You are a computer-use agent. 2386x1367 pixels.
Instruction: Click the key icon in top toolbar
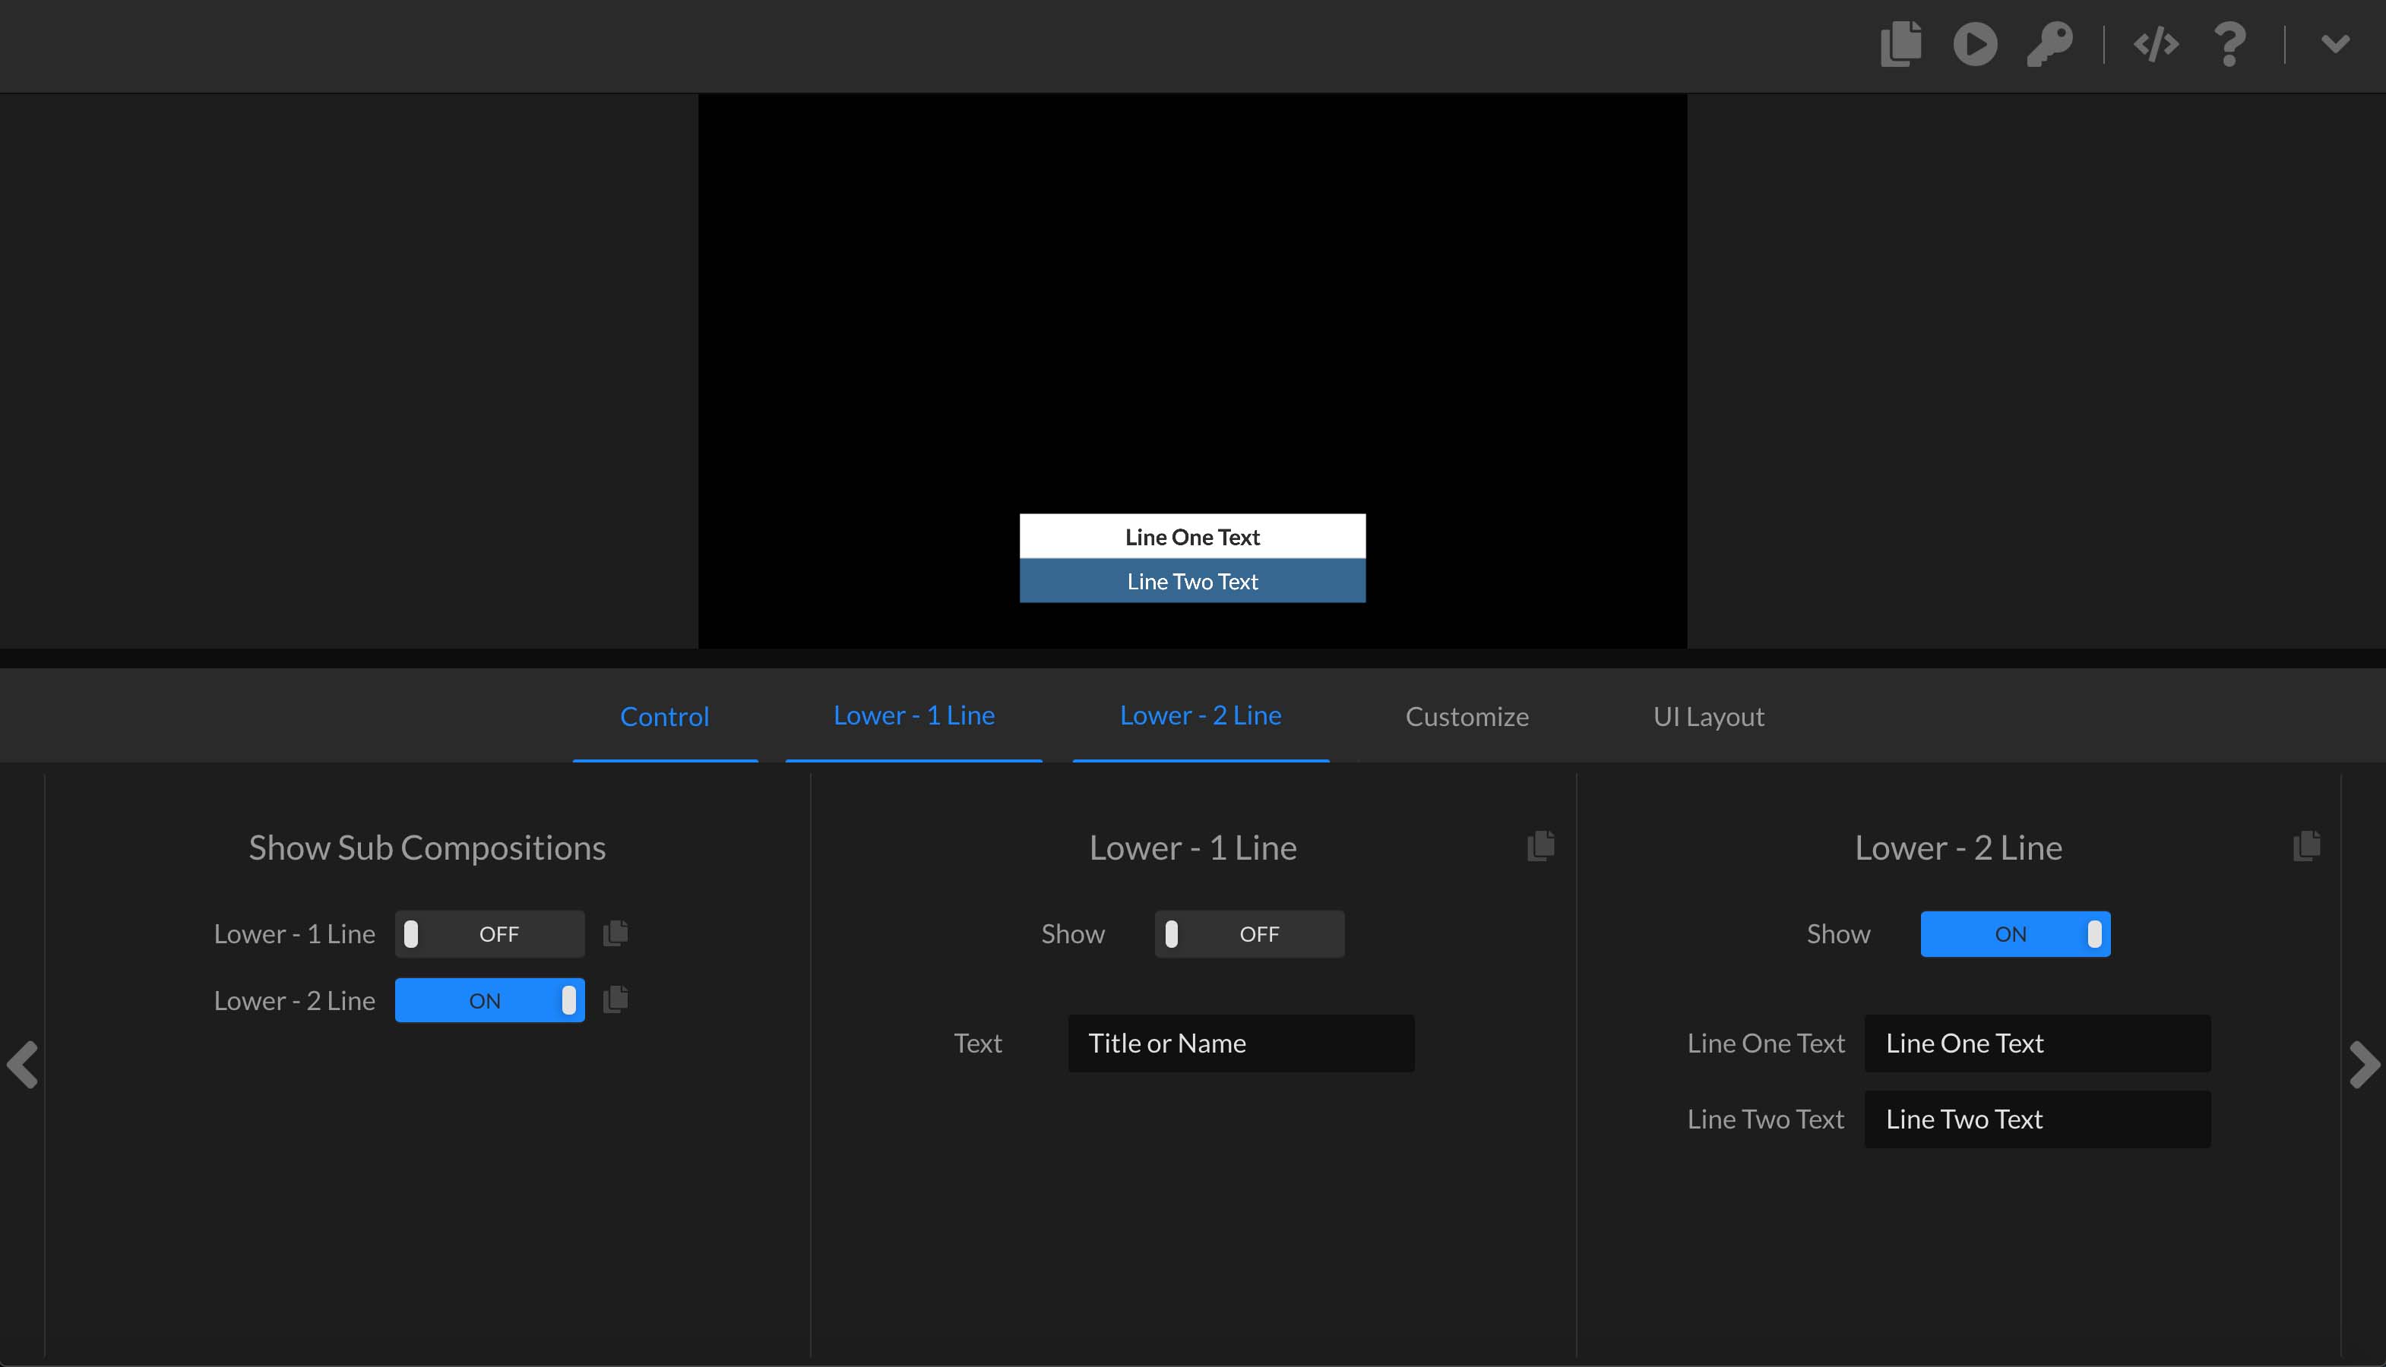point(2049,44)
